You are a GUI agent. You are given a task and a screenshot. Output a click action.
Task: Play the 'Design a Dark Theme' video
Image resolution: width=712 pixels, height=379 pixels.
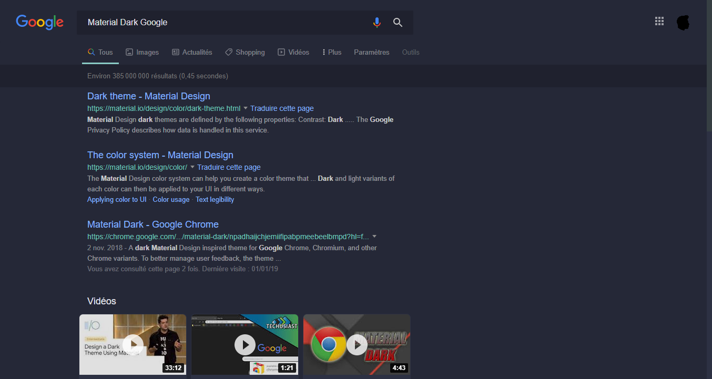click(x=132, y=344)
